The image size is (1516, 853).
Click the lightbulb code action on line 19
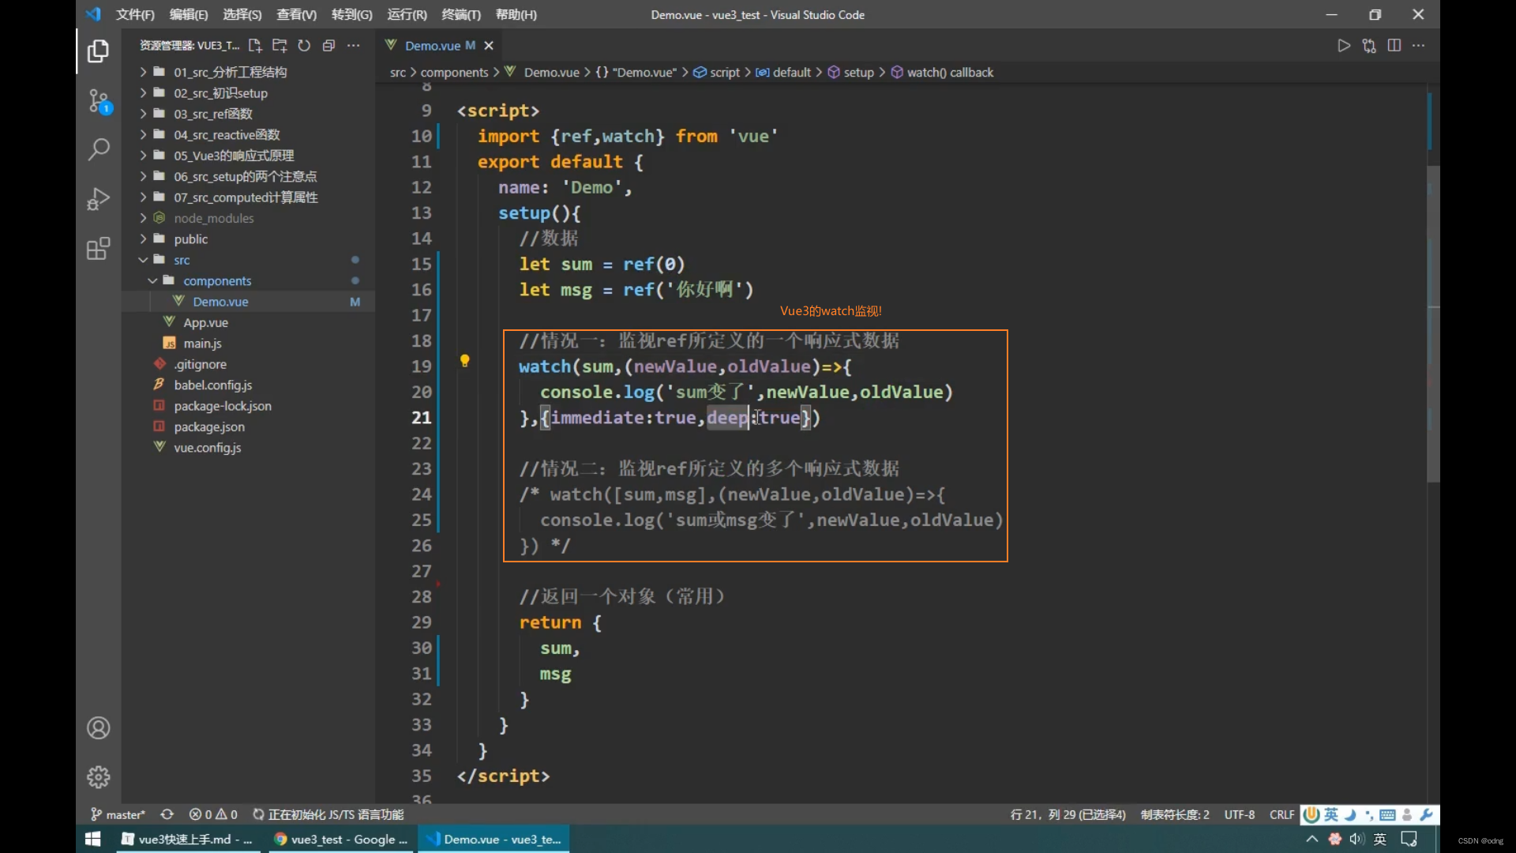(465, 361)
